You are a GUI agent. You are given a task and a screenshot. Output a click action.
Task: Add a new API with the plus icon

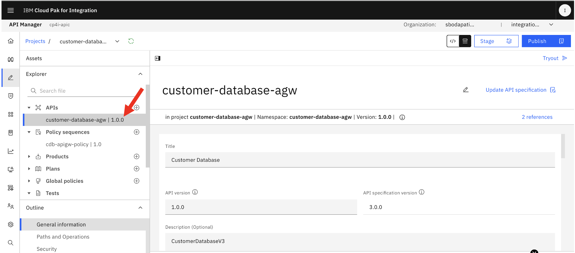click(x=137, y=107)
